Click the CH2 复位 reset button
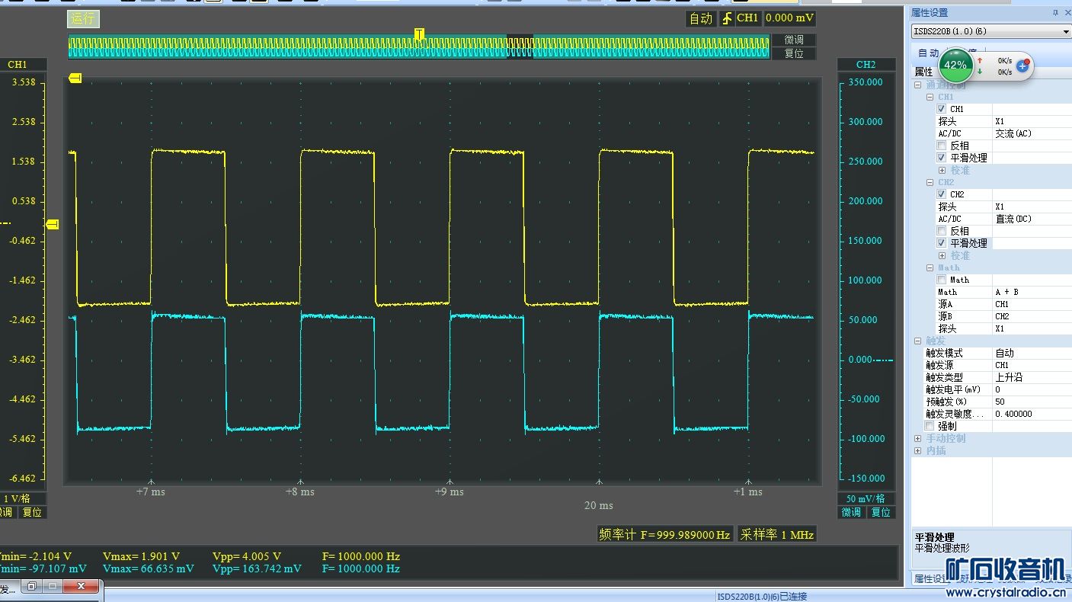 (x=881, y=512)
